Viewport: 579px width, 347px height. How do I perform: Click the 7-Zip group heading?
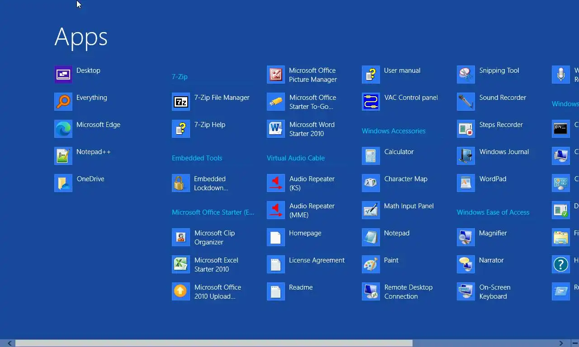pos(180,77)
